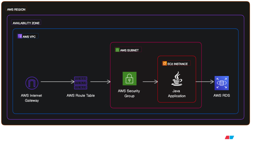The image size is (254, 154).
Task: Click the 'AWS Internet Gateway' caption
Action: [31, 98]
